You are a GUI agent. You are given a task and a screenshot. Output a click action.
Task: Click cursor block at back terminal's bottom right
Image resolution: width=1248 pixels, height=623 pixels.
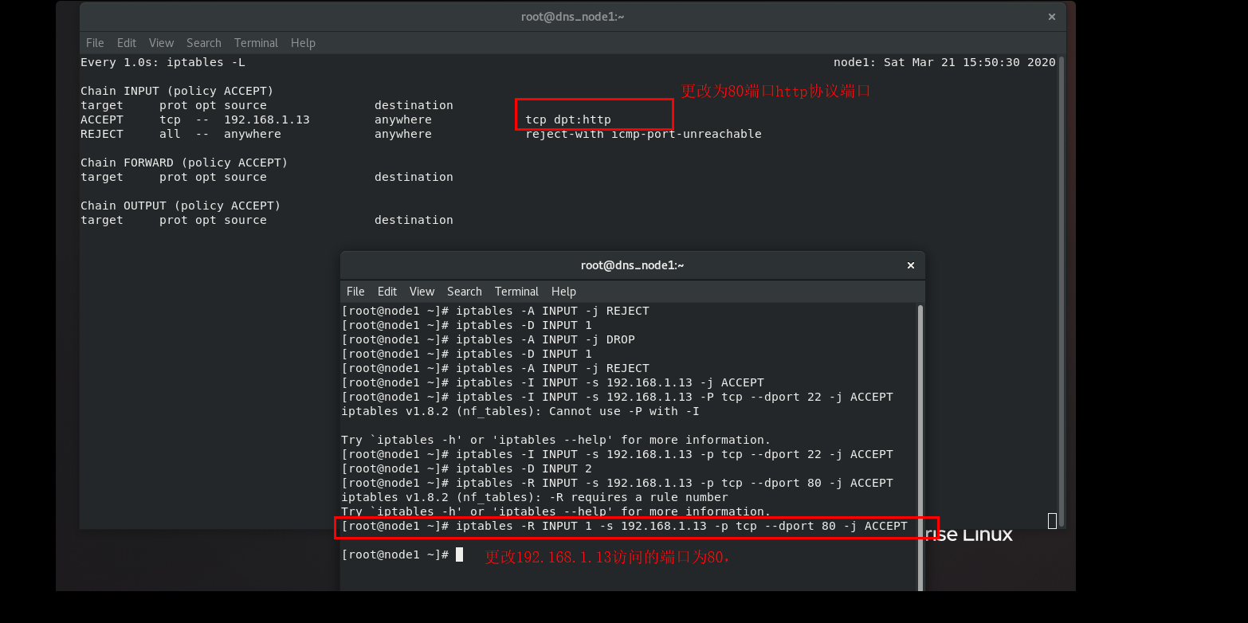(1052, 520)
